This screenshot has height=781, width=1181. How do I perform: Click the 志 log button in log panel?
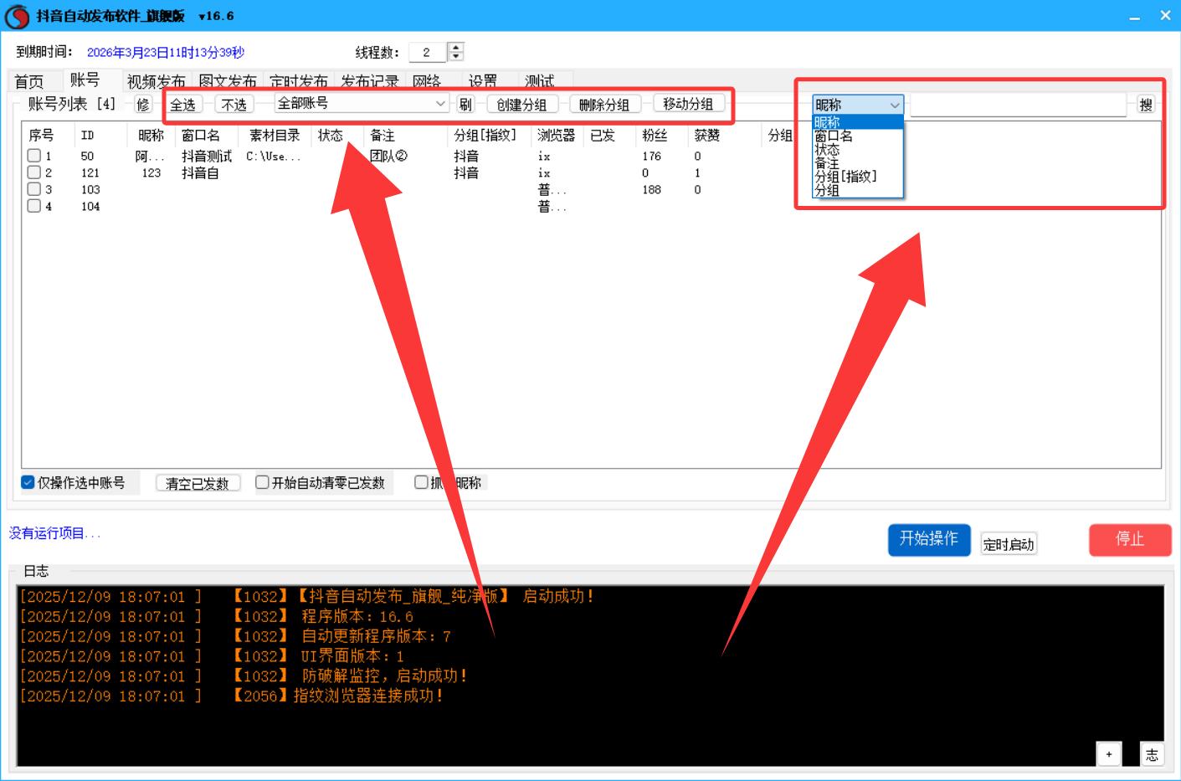tap(1152, 754)
